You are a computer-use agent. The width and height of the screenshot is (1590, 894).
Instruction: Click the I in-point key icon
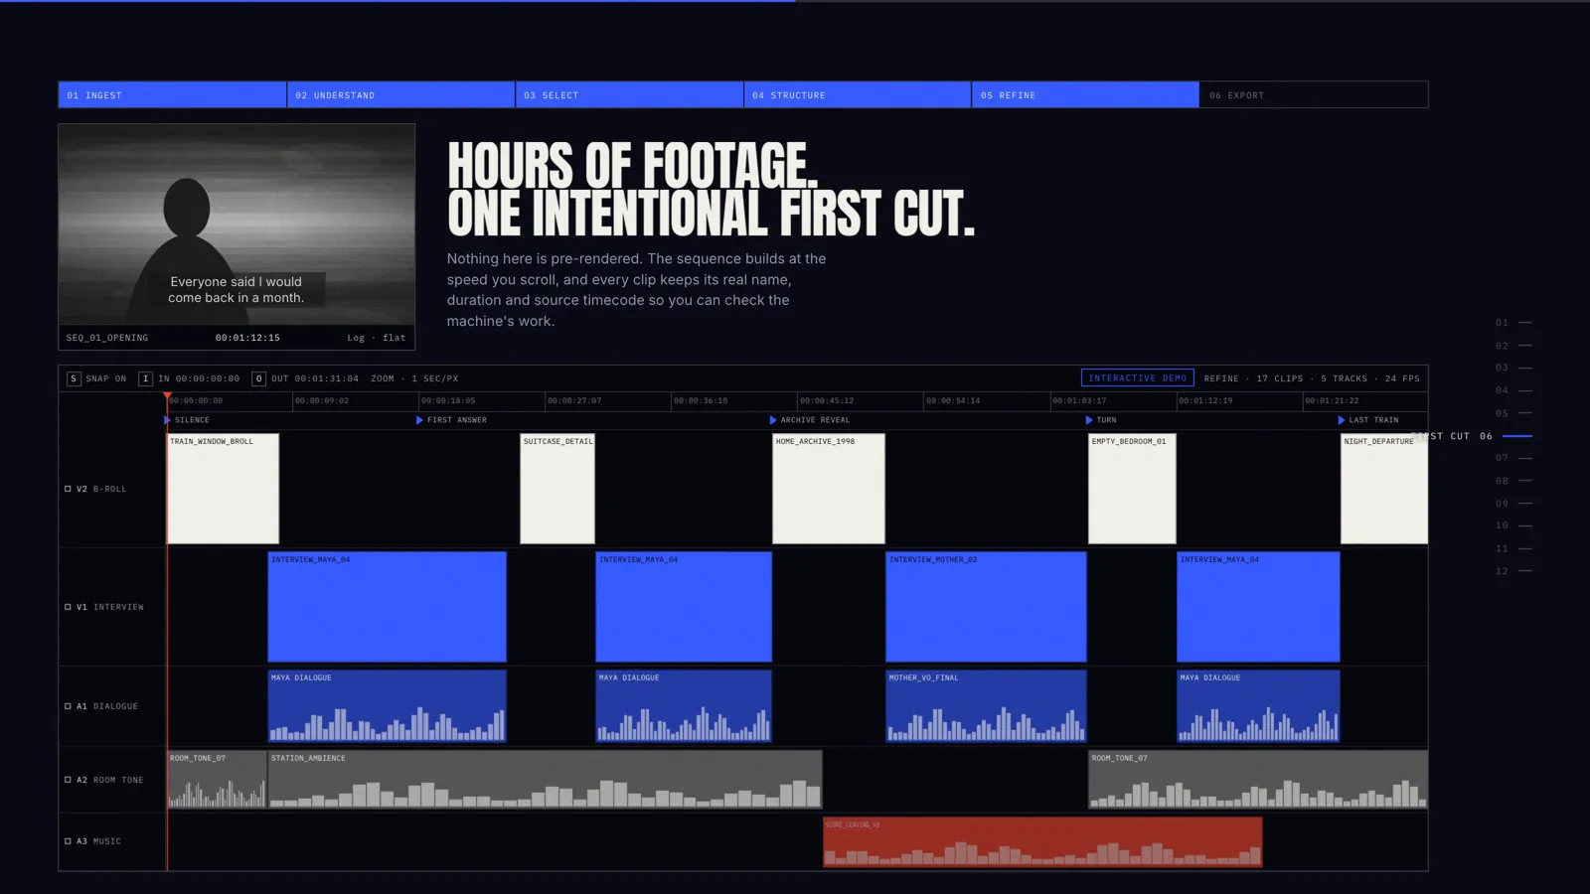(x=146, y=378)
